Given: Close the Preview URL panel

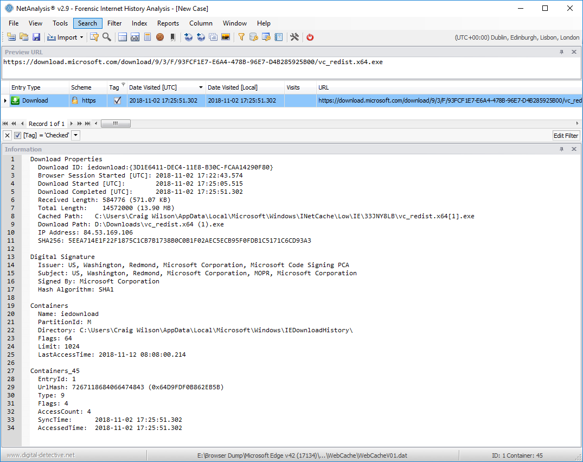Looking at the screenshot, I should [x=574, y=52].
